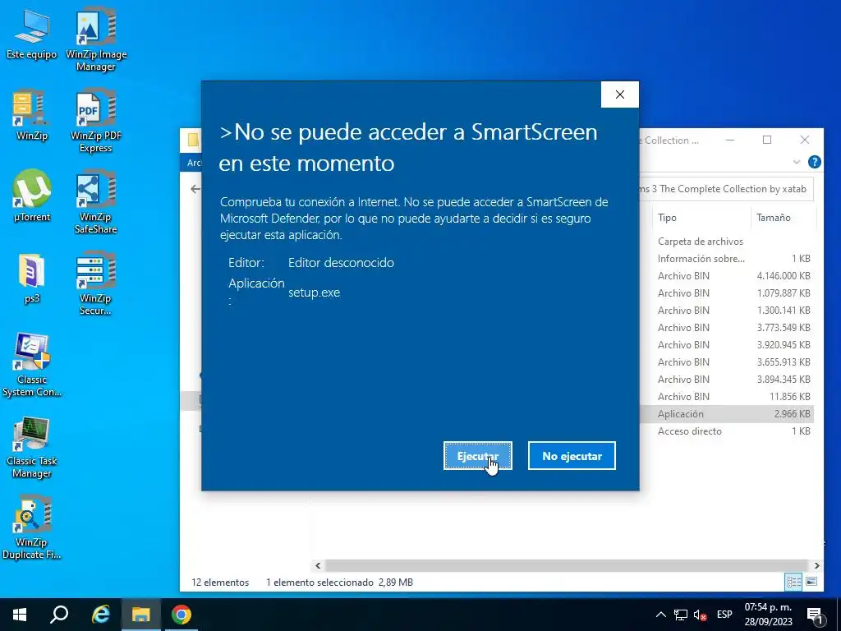Select the WinZip Secur... shortcut

(96, 284)
